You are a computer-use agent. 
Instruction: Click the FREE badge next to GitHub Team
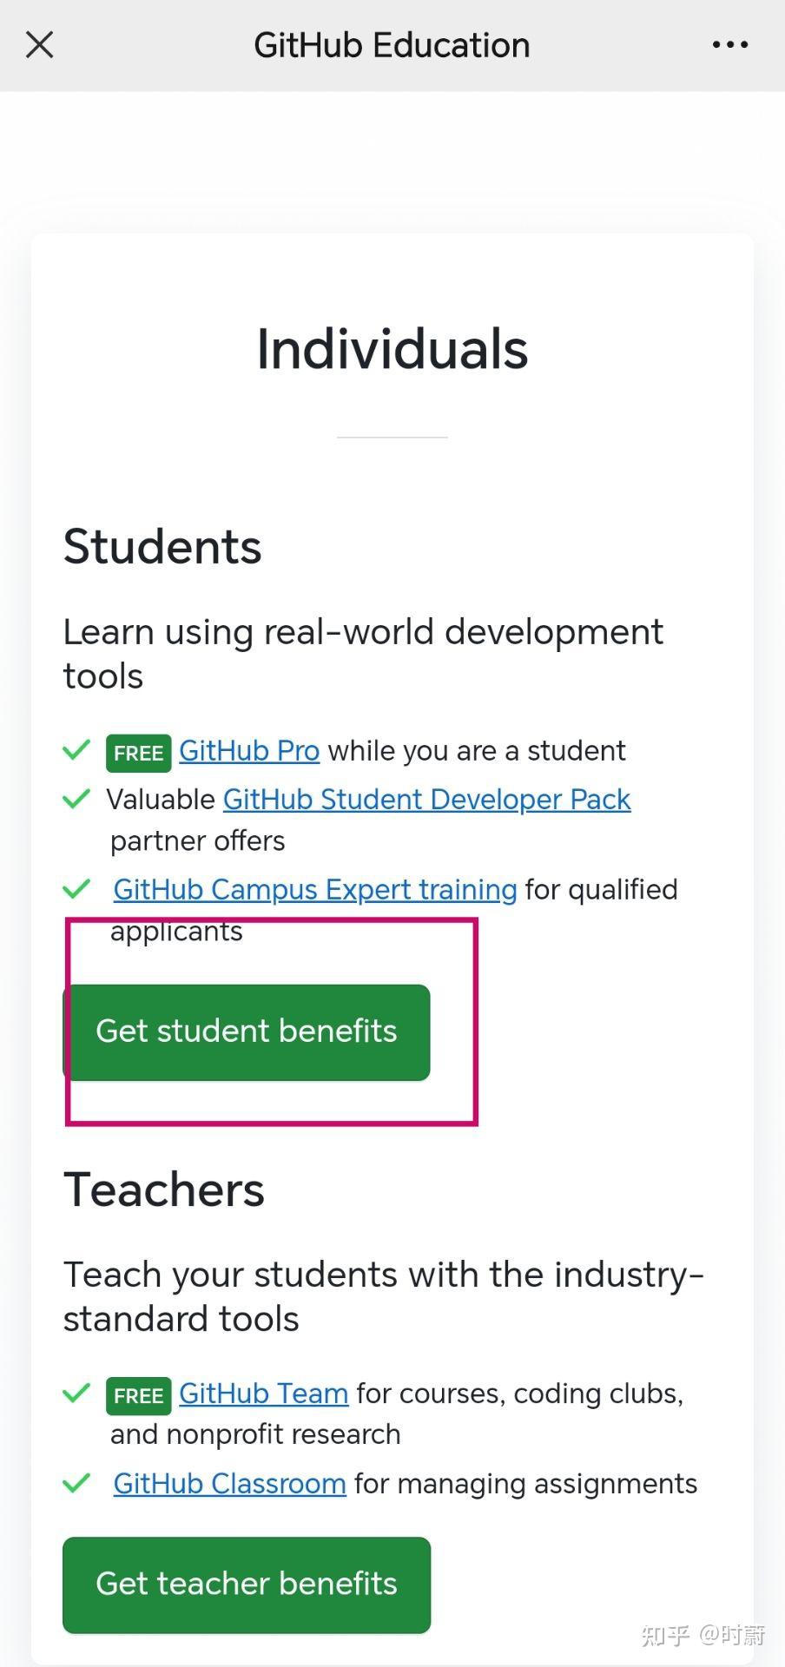pyautogui.click(x=138, y=1395)
